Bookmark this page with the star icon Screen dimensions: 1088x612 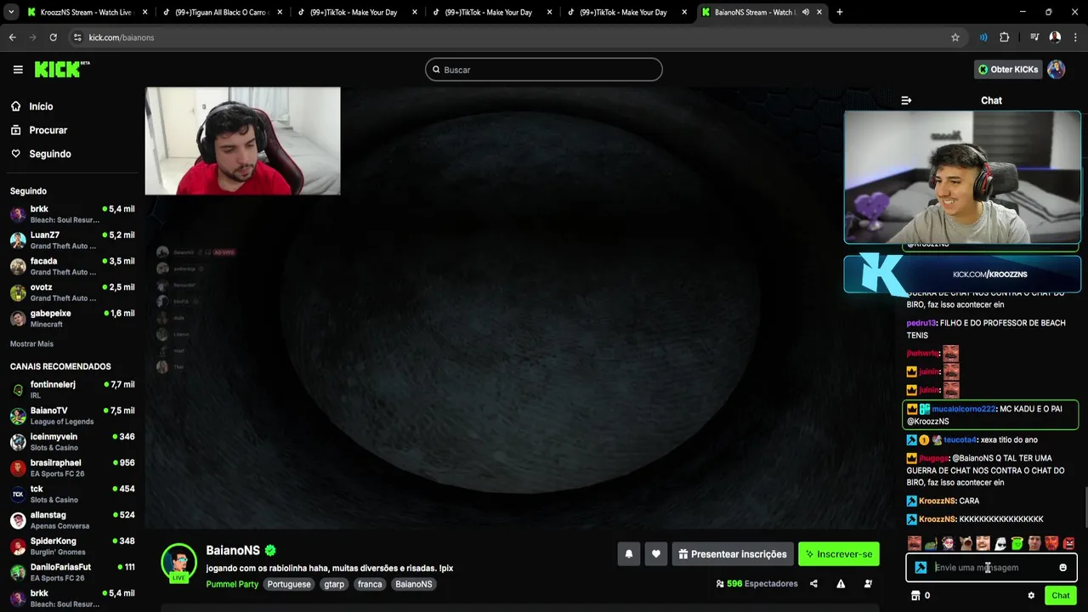tap(955, 37)
